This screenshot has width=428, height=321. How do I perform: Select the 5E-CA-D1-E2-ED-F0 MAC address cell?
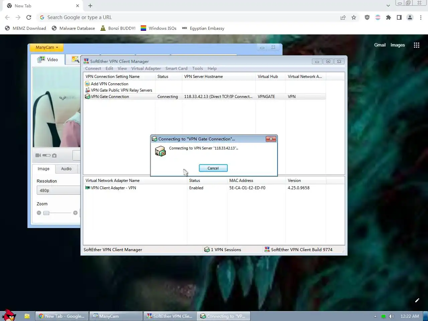pos(247,188)
